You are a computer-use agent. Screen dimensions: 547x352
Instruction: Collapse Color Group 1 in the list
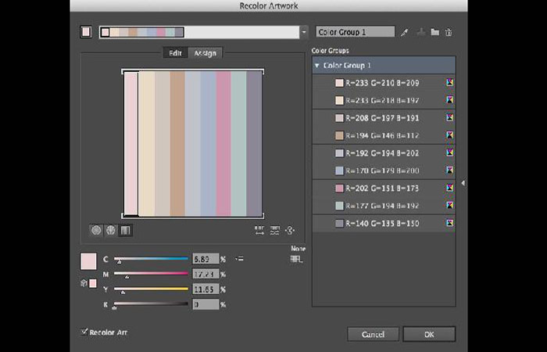316,66
